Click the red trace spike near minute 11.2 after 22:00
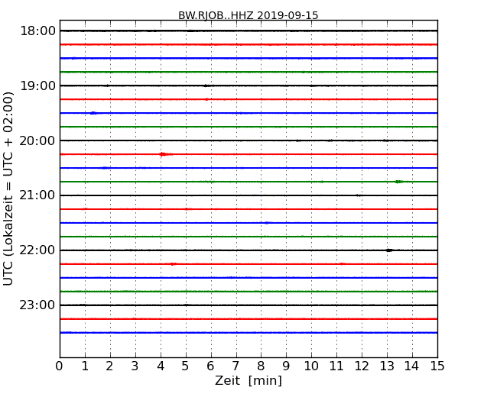The width and height of the screenshot is (497, 397). coord(342,263)
